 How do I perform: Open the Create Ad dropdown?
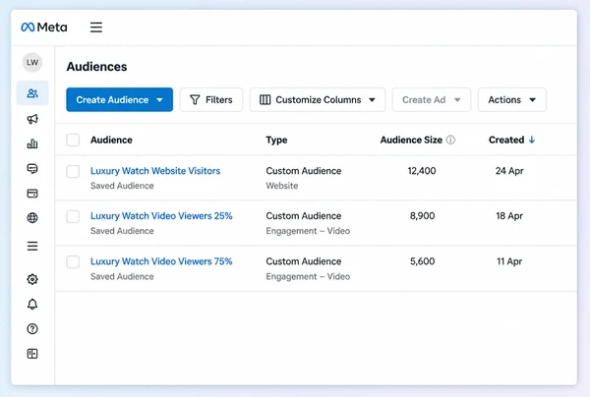[x=432, y=99]
